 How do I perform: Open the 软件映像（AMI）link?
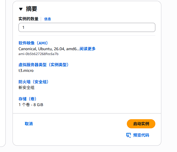pyautogui.click(x=34, y=43)
